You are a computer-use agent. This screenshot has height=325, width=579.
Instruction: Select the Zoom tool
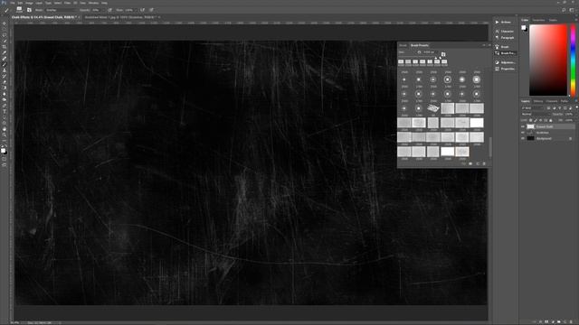(5, 135)
